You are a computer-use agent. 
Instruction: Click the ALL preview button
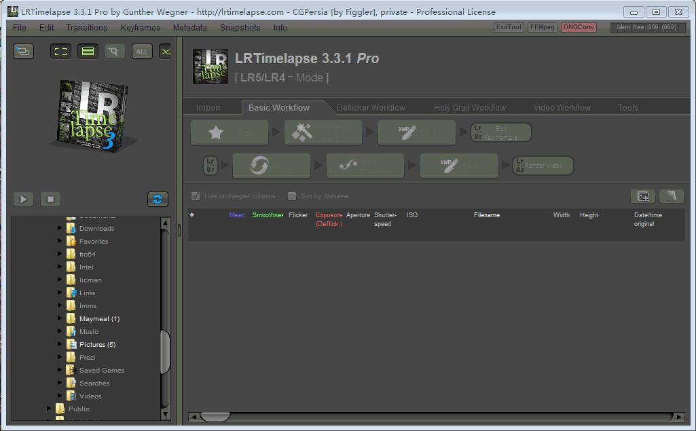[x=142, y=52]
